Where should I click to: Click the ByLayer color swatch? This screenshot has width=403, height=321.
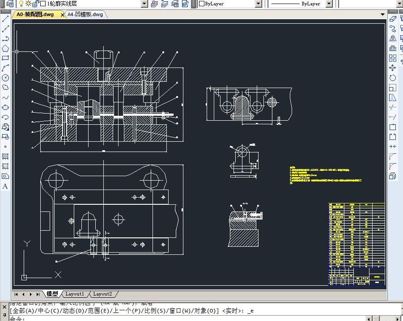click(202, 4)
